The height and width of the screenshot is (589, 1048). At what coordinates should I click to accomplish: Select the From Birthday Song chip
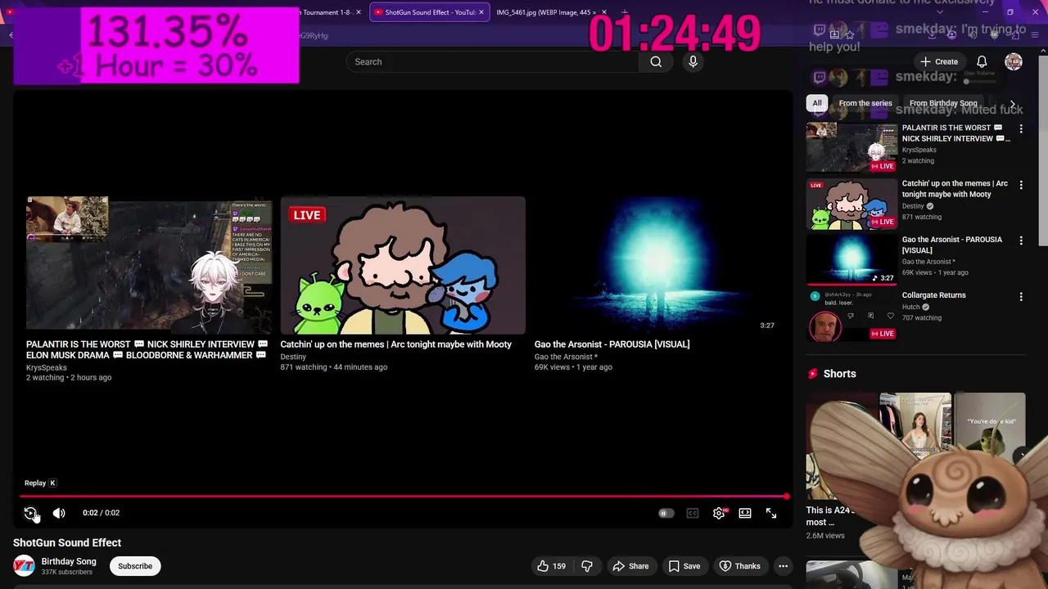[x=943, y=103]
